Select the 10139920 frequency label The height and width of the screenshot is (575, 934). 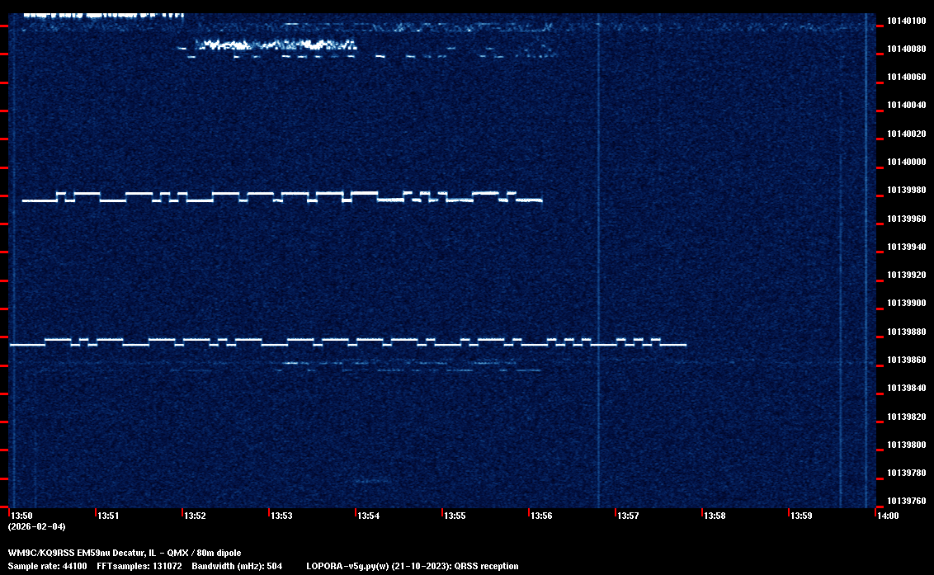[906, 275]
